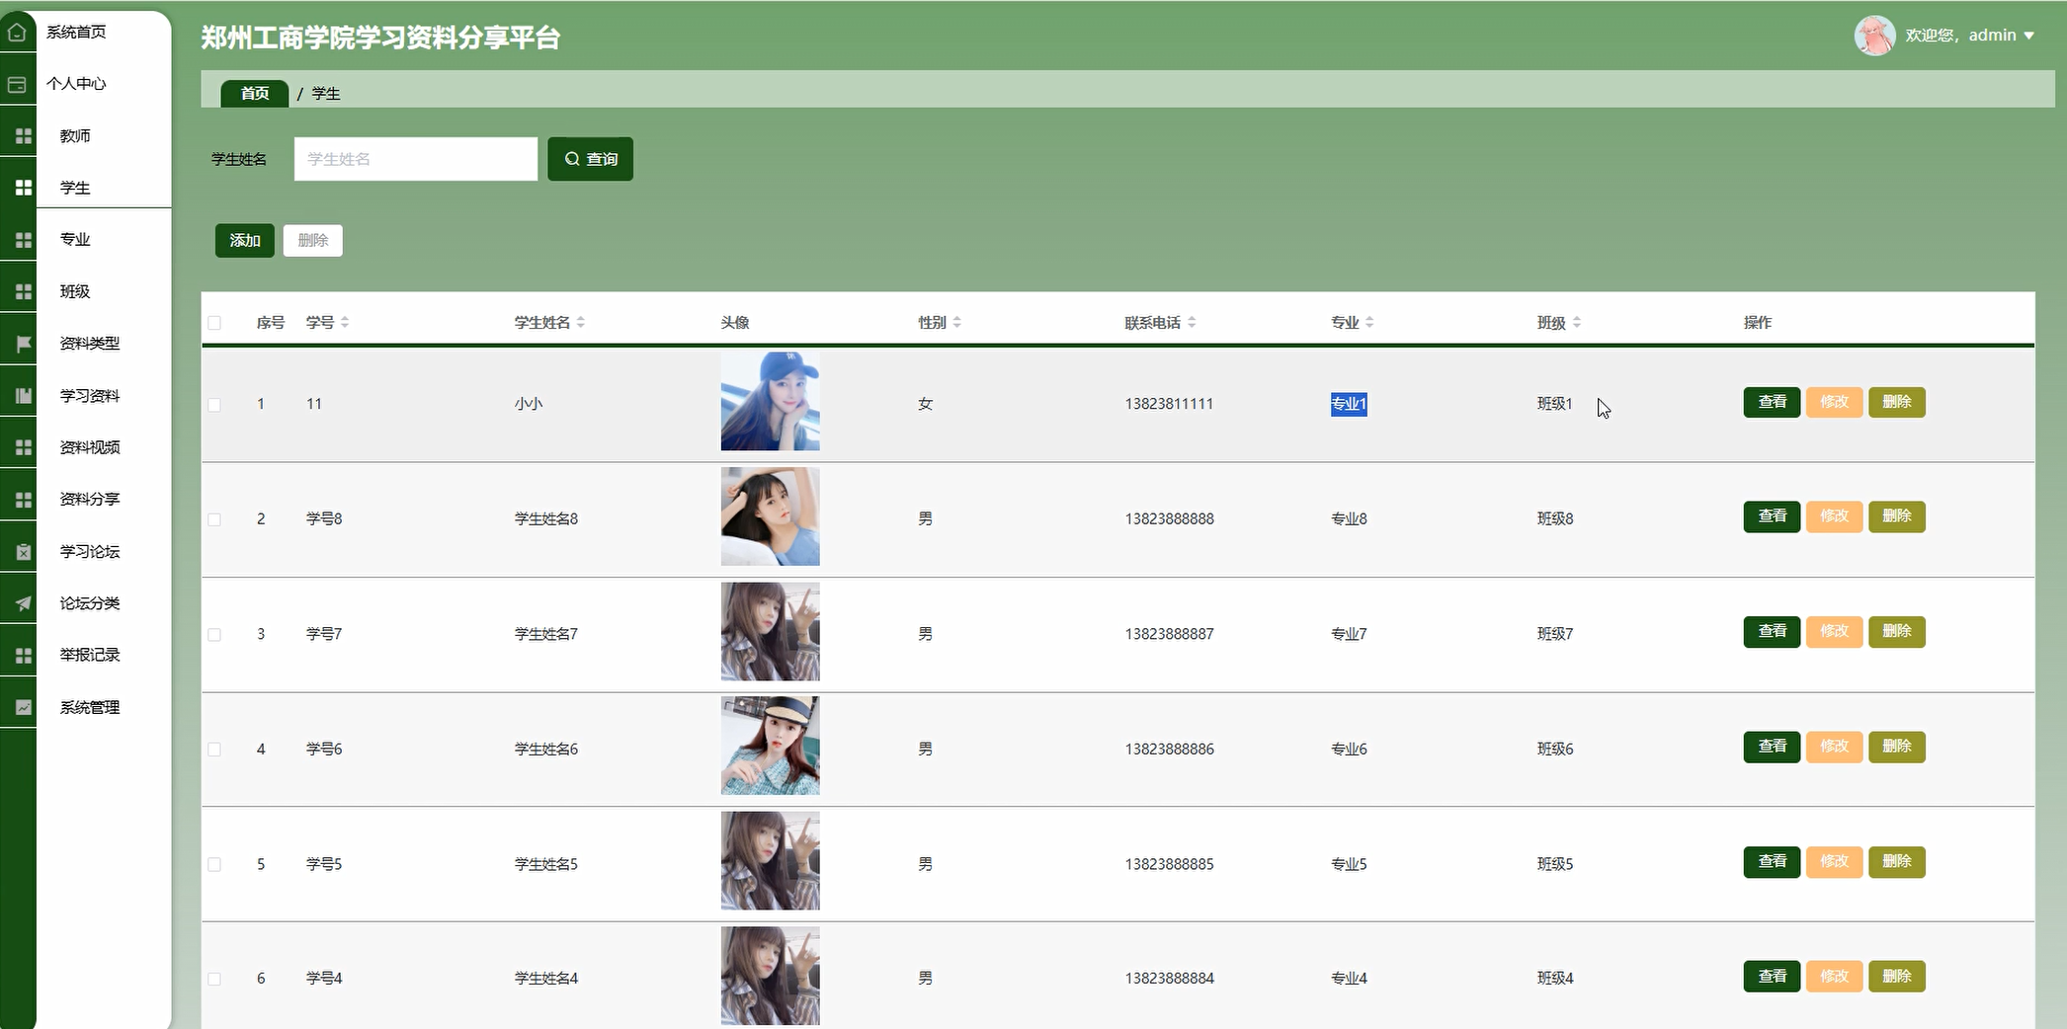
Task: Click the 班级8 cell
Action: click(1555, 519)
